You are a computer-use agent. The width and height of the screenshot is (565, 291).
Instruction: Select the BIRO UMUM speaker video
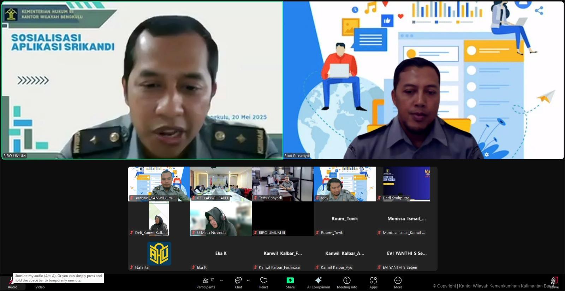(142, 80)
